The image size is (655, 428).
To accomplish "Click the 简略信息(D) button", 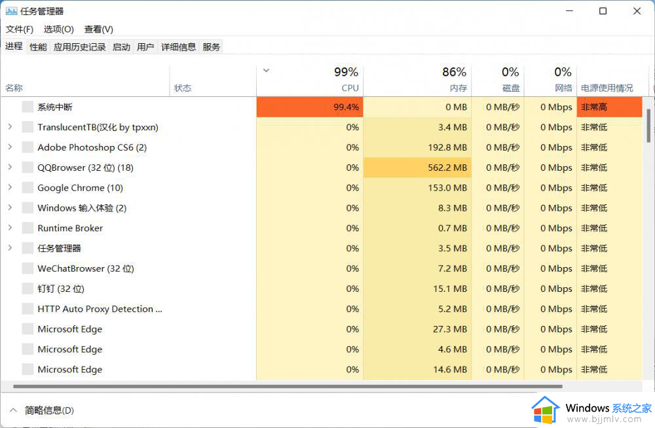I will point(49,410).
